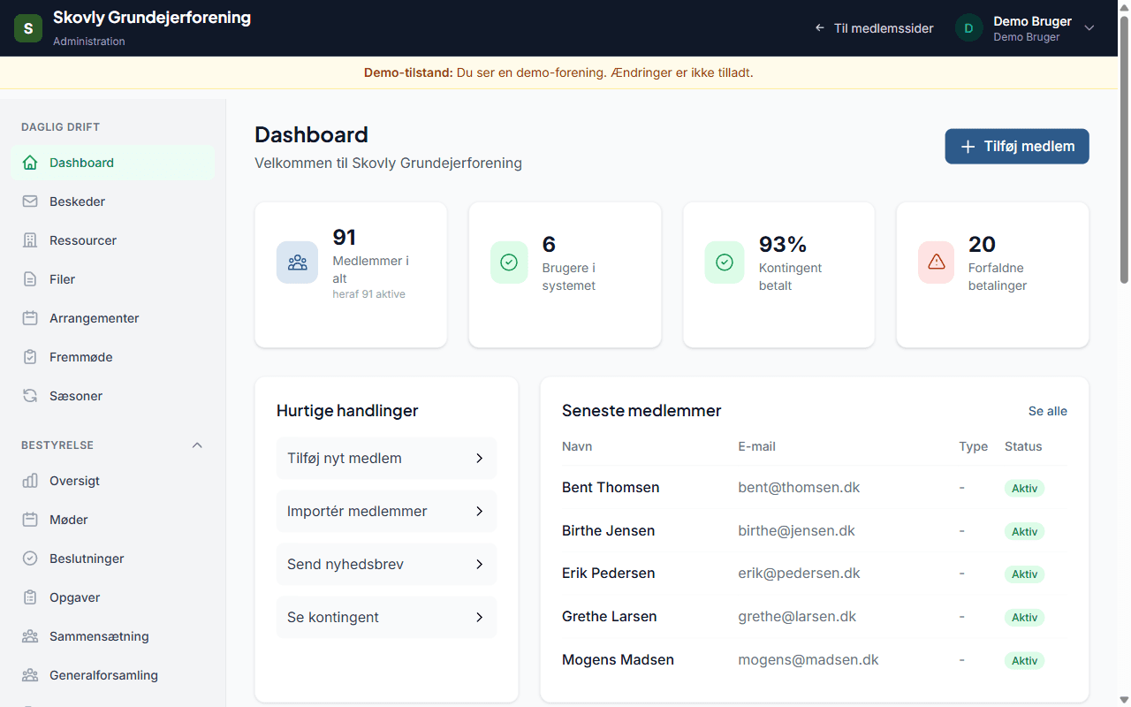Open Oversigt under Bestyrelse
Viewport: 1131px width, 707px height.
pos(112,481)
